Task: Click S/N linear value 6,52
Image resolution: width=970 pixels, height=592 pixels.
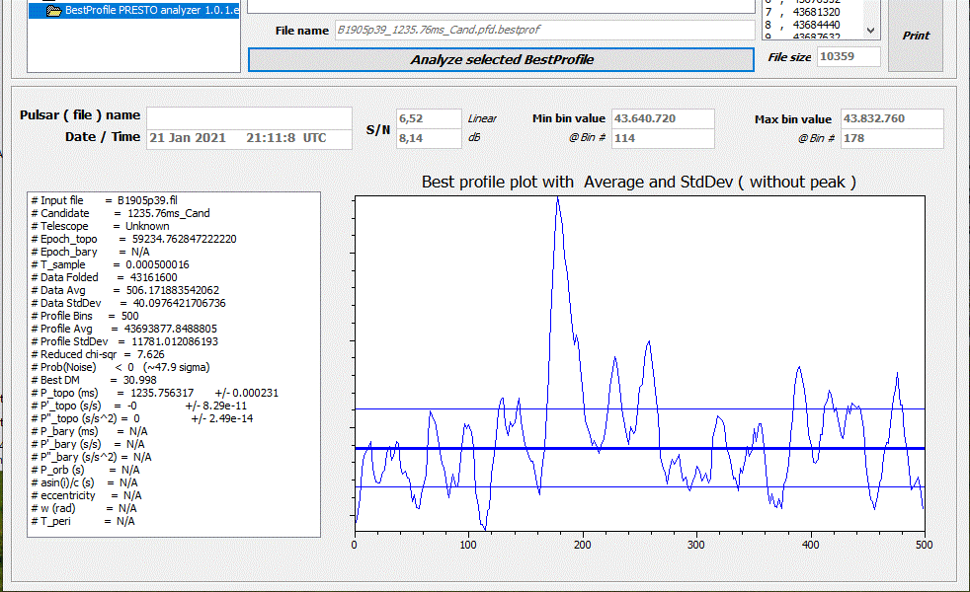Action: click(429, 118)
